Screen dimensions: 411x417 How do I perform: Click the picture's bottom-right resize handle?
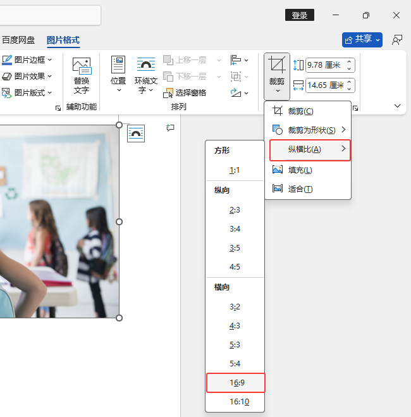(119, 318)
